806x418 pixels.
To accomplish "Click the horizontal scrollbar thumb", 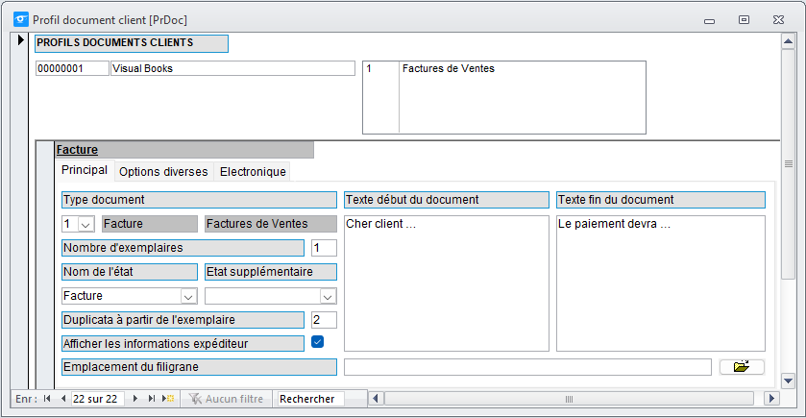I will point(569,399).
